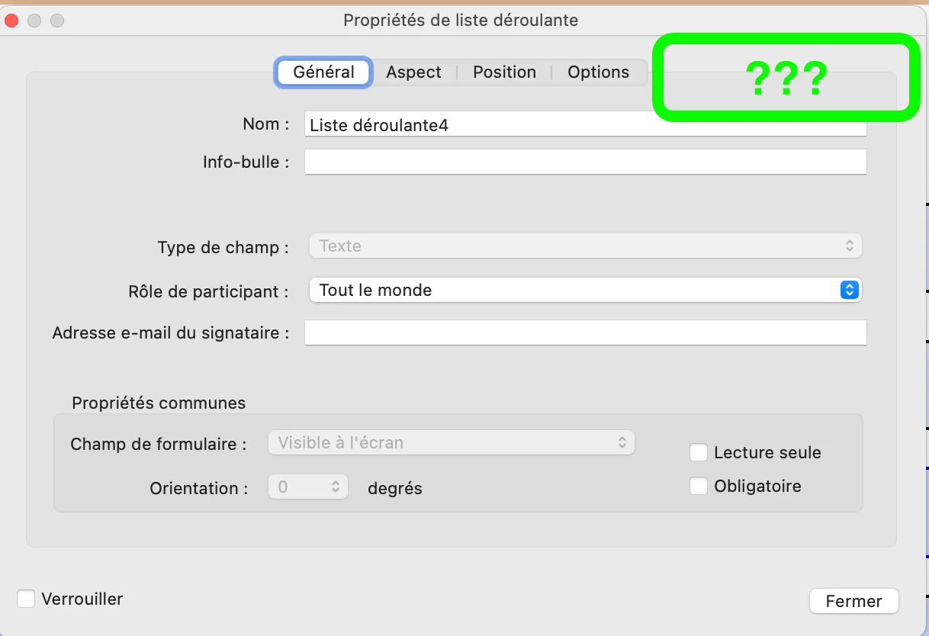Open the Champ de formulaire dropdown
The width and height of the screenshot is (929, 636).
point(452,442)
